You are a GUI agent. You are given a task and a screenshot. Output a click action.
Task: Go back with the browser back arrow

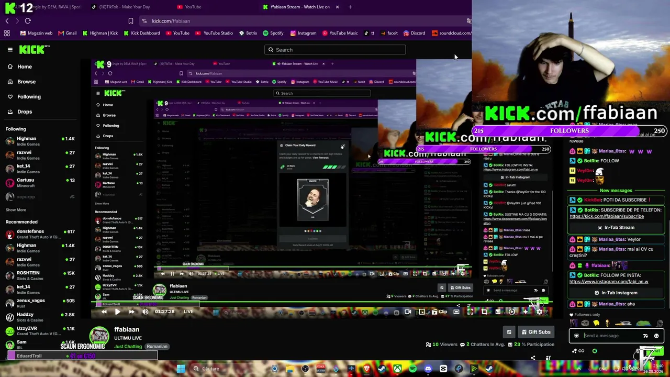tap(7, 21)
